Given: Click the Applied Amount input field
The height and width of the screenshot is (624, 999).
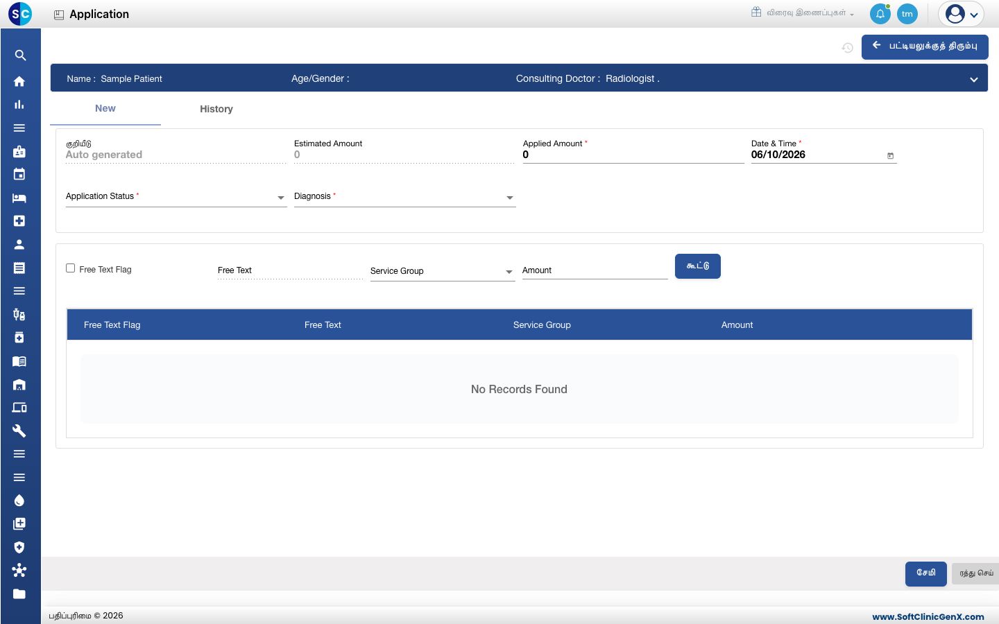Looking at the screenshot, I should pos(633,155).
